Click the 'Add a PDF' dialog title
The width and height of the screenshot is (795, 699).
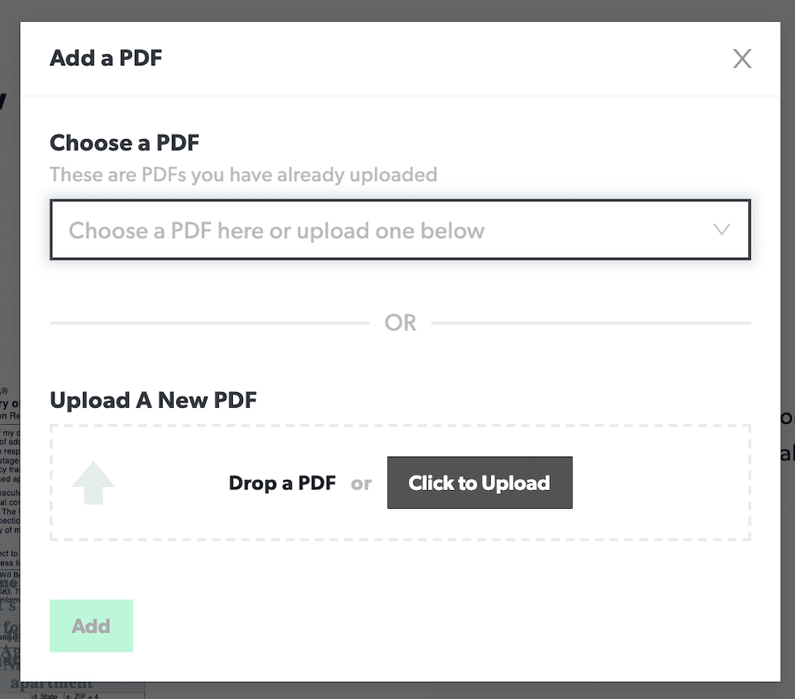tap(106, 58)
